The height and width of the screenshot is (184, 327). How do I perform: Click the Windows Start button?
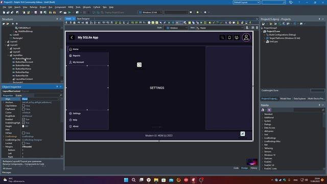pos(126,180)
